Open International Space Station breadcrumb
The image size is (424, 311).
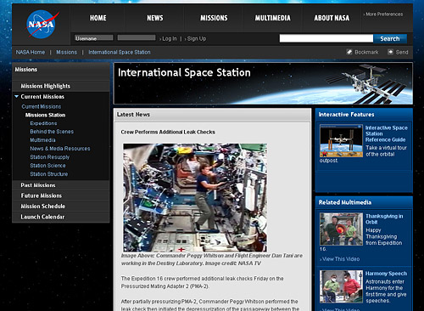(120, 52)
